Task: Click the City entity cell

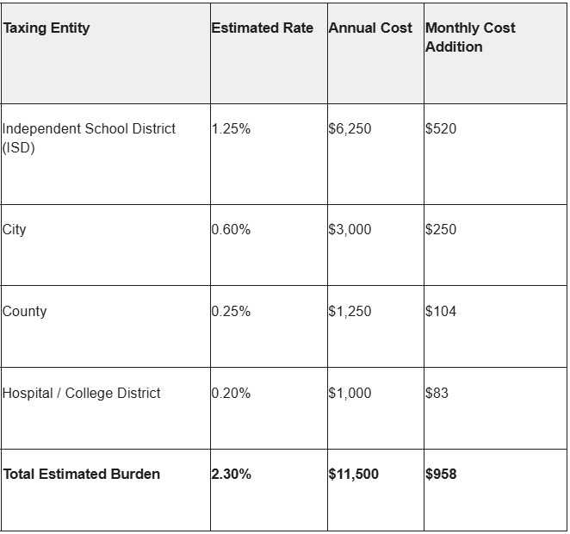Action: (x=15, y=230)
